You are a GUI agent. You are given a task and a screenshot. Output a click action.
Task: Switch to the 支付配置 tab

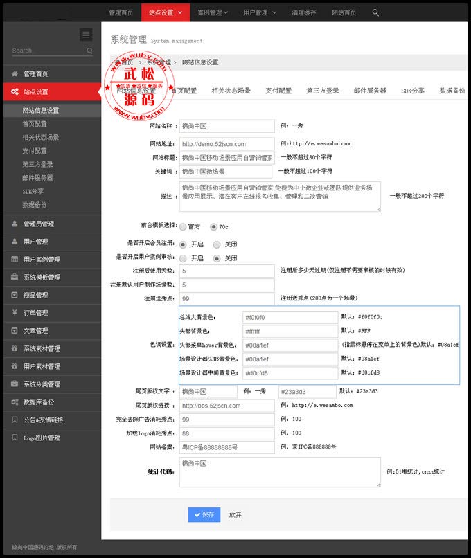tap(278, 91)
